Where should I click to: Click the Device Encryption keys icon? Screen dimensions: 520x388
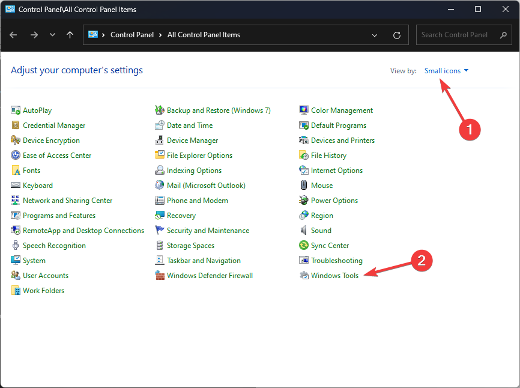click(x=16, y=141)
